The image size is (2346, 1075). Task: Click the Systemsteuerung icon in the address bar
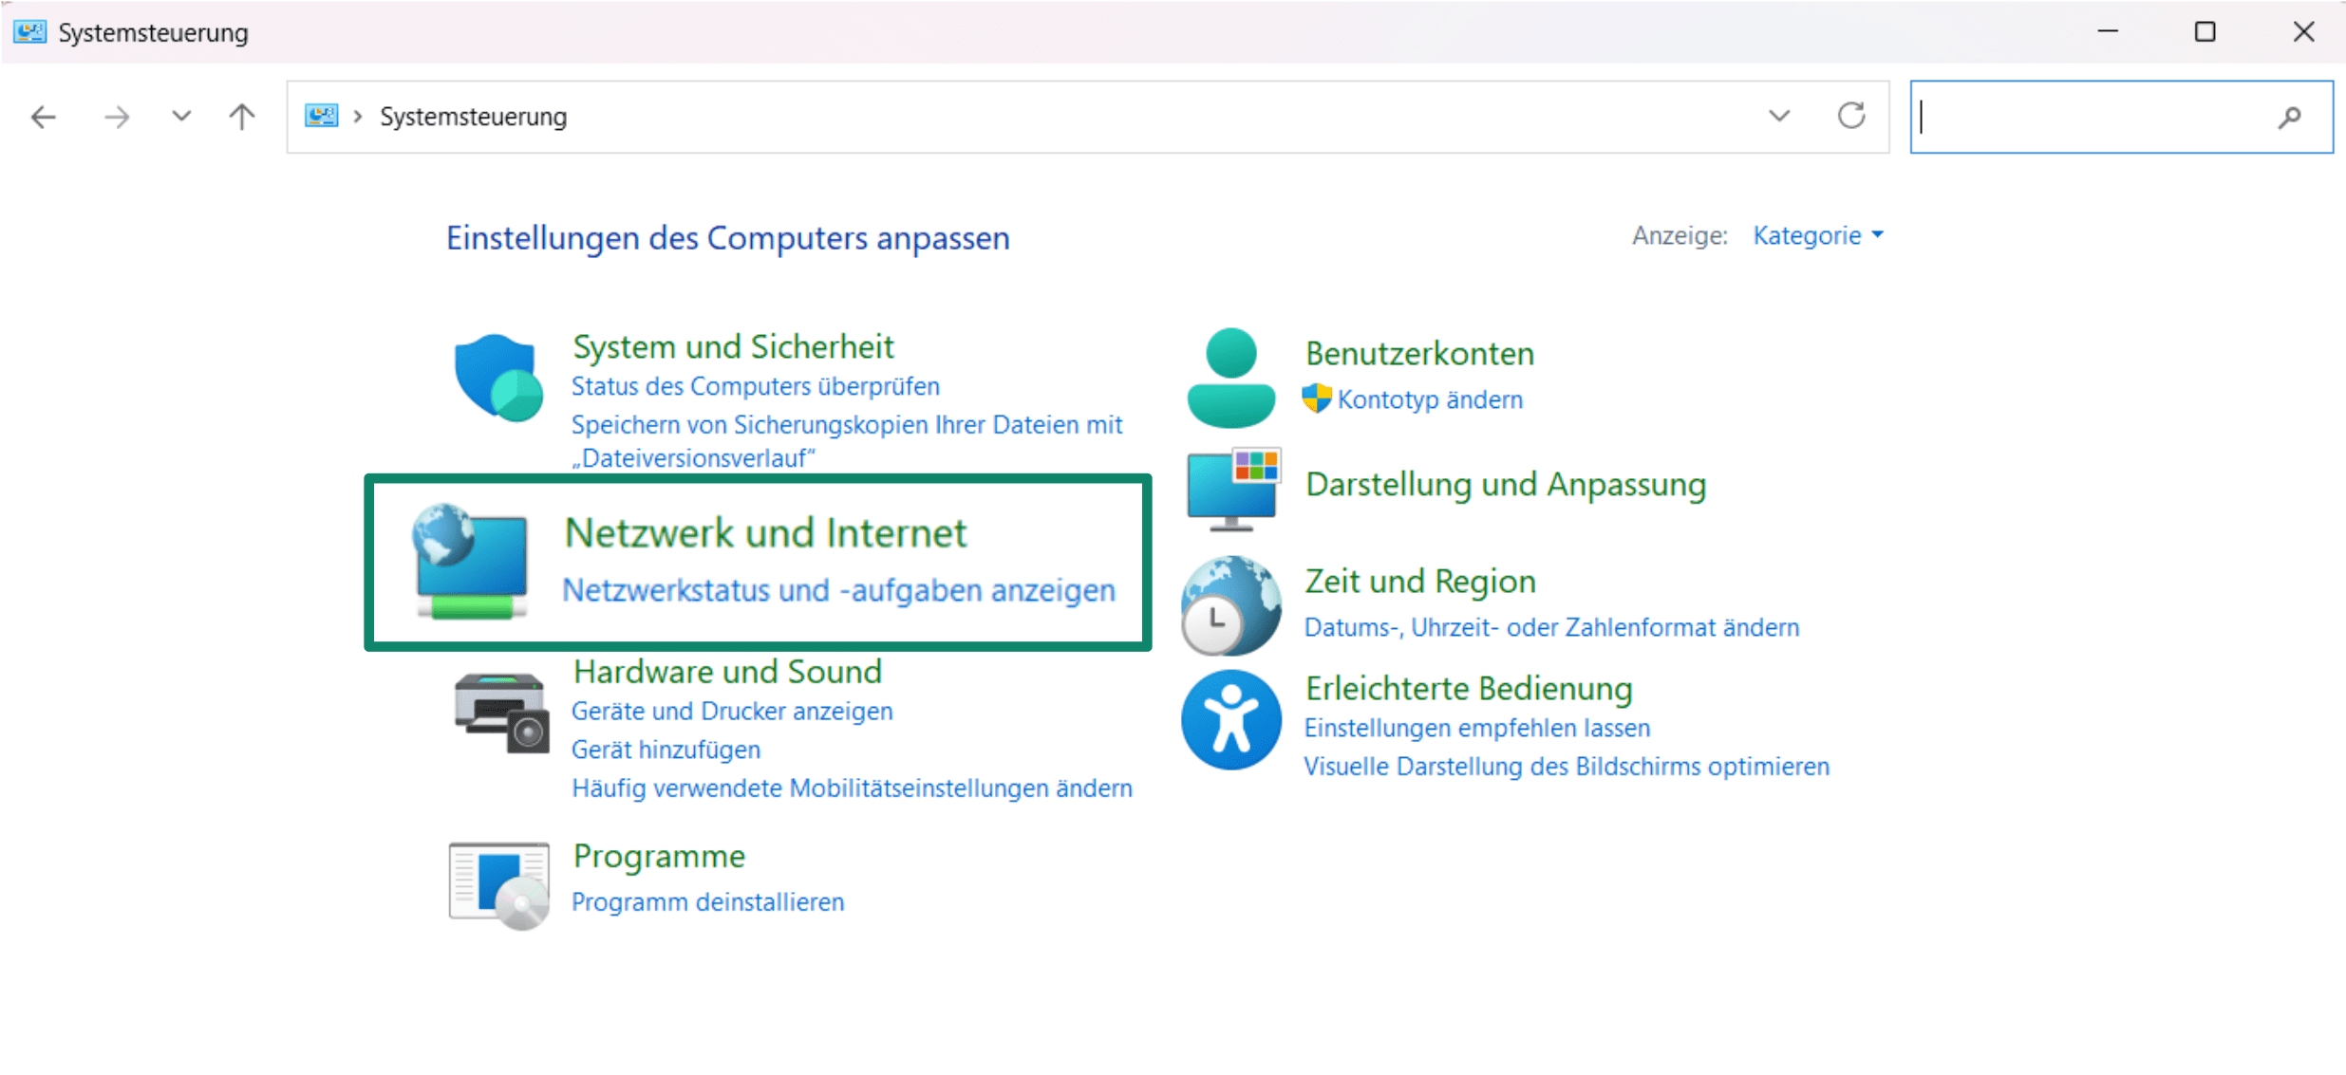click(x=321, y=116)
